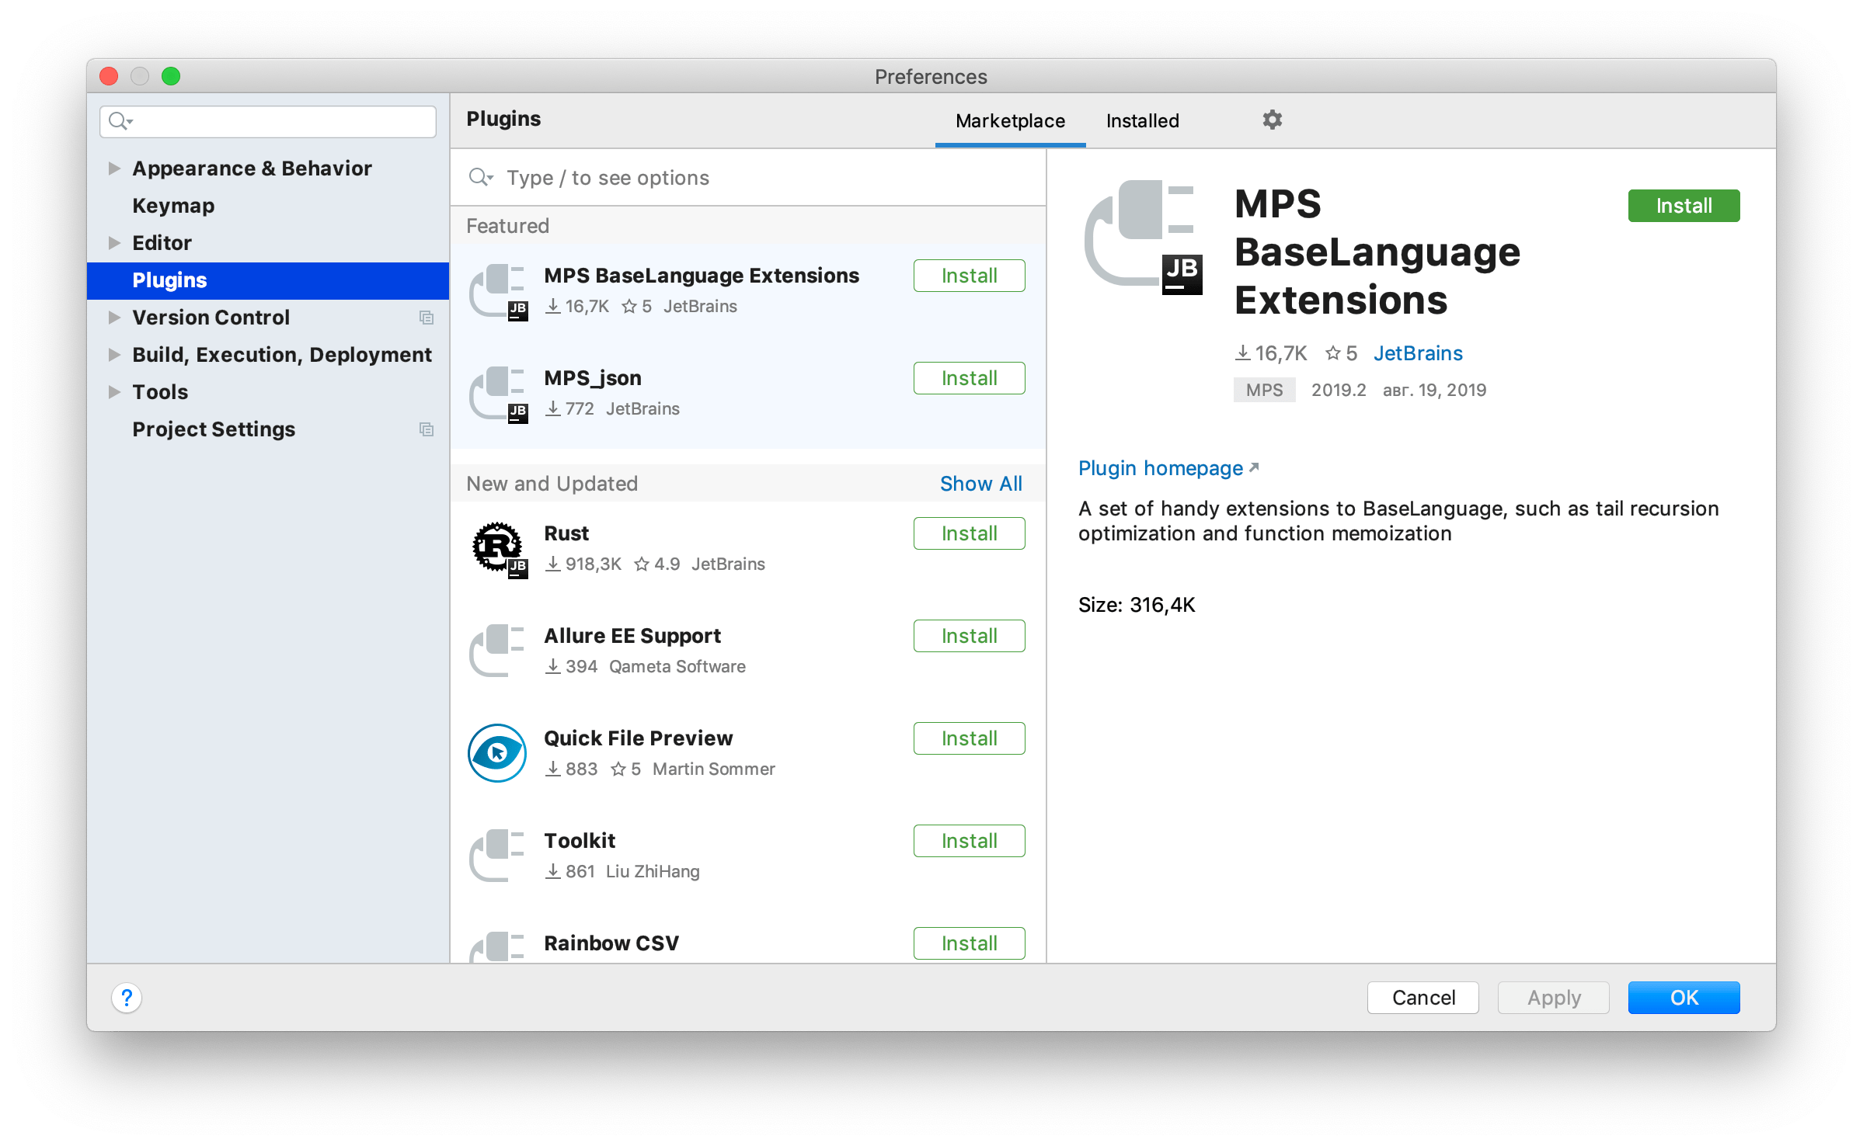Expand the Appearance & Behavior section
The image size is (1863, 1146).
coord(113,168)
